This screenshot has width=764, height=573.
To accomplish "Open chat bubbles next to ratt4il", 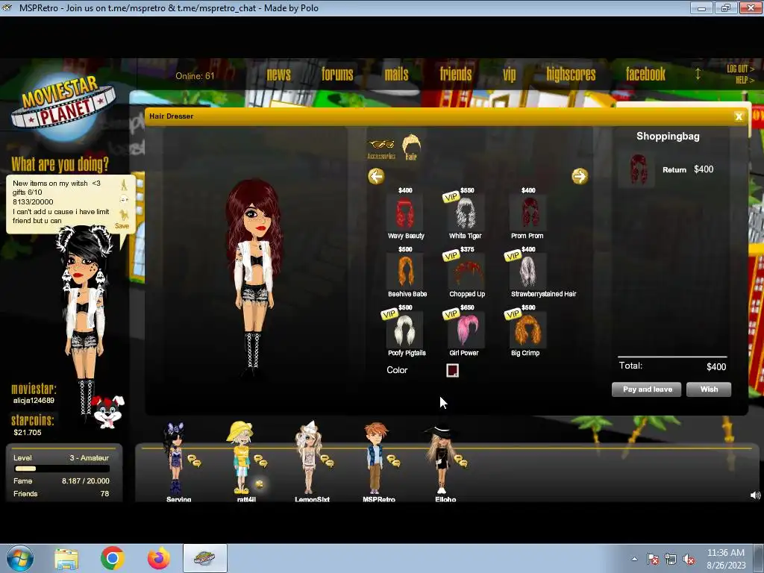I will (x=260, y=460).
